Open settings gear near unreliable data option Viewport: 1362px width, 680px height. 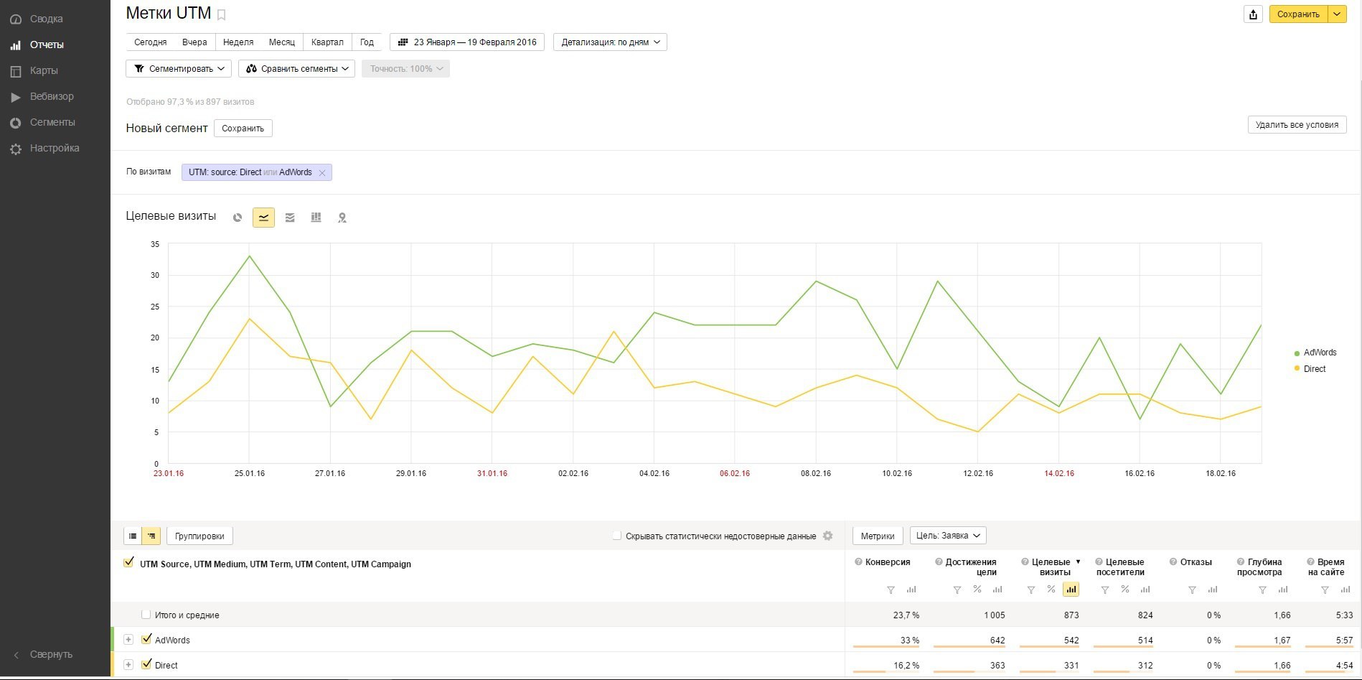[827, 536]
